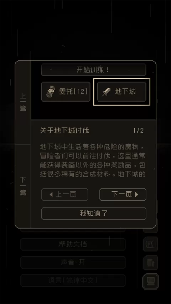Click the 开始训练！ button
171x304 pixels.
(x=93, y=70)
